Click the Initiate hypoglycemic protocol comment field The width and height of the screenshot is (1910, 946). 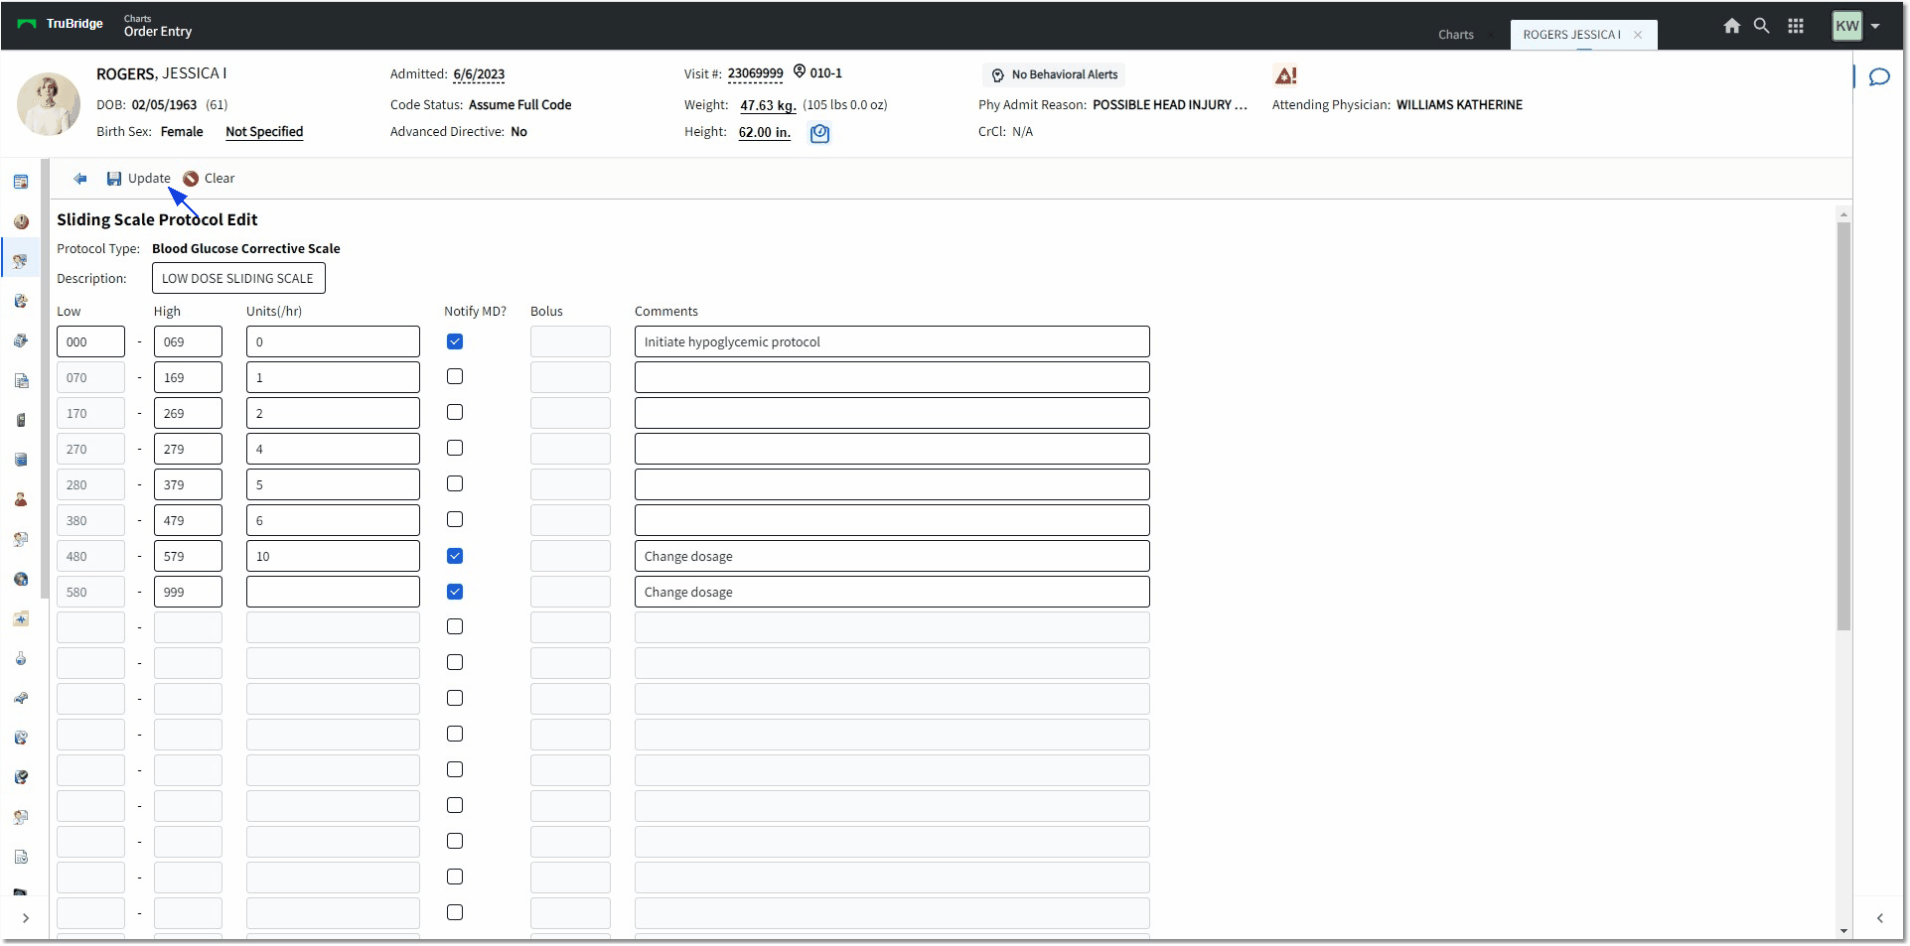click(x=892, y=341)
